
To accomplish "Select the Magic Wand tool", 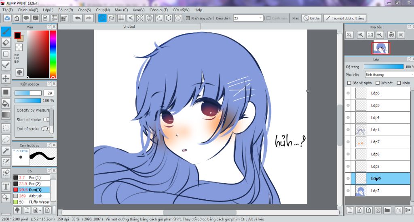I will 6,151.
